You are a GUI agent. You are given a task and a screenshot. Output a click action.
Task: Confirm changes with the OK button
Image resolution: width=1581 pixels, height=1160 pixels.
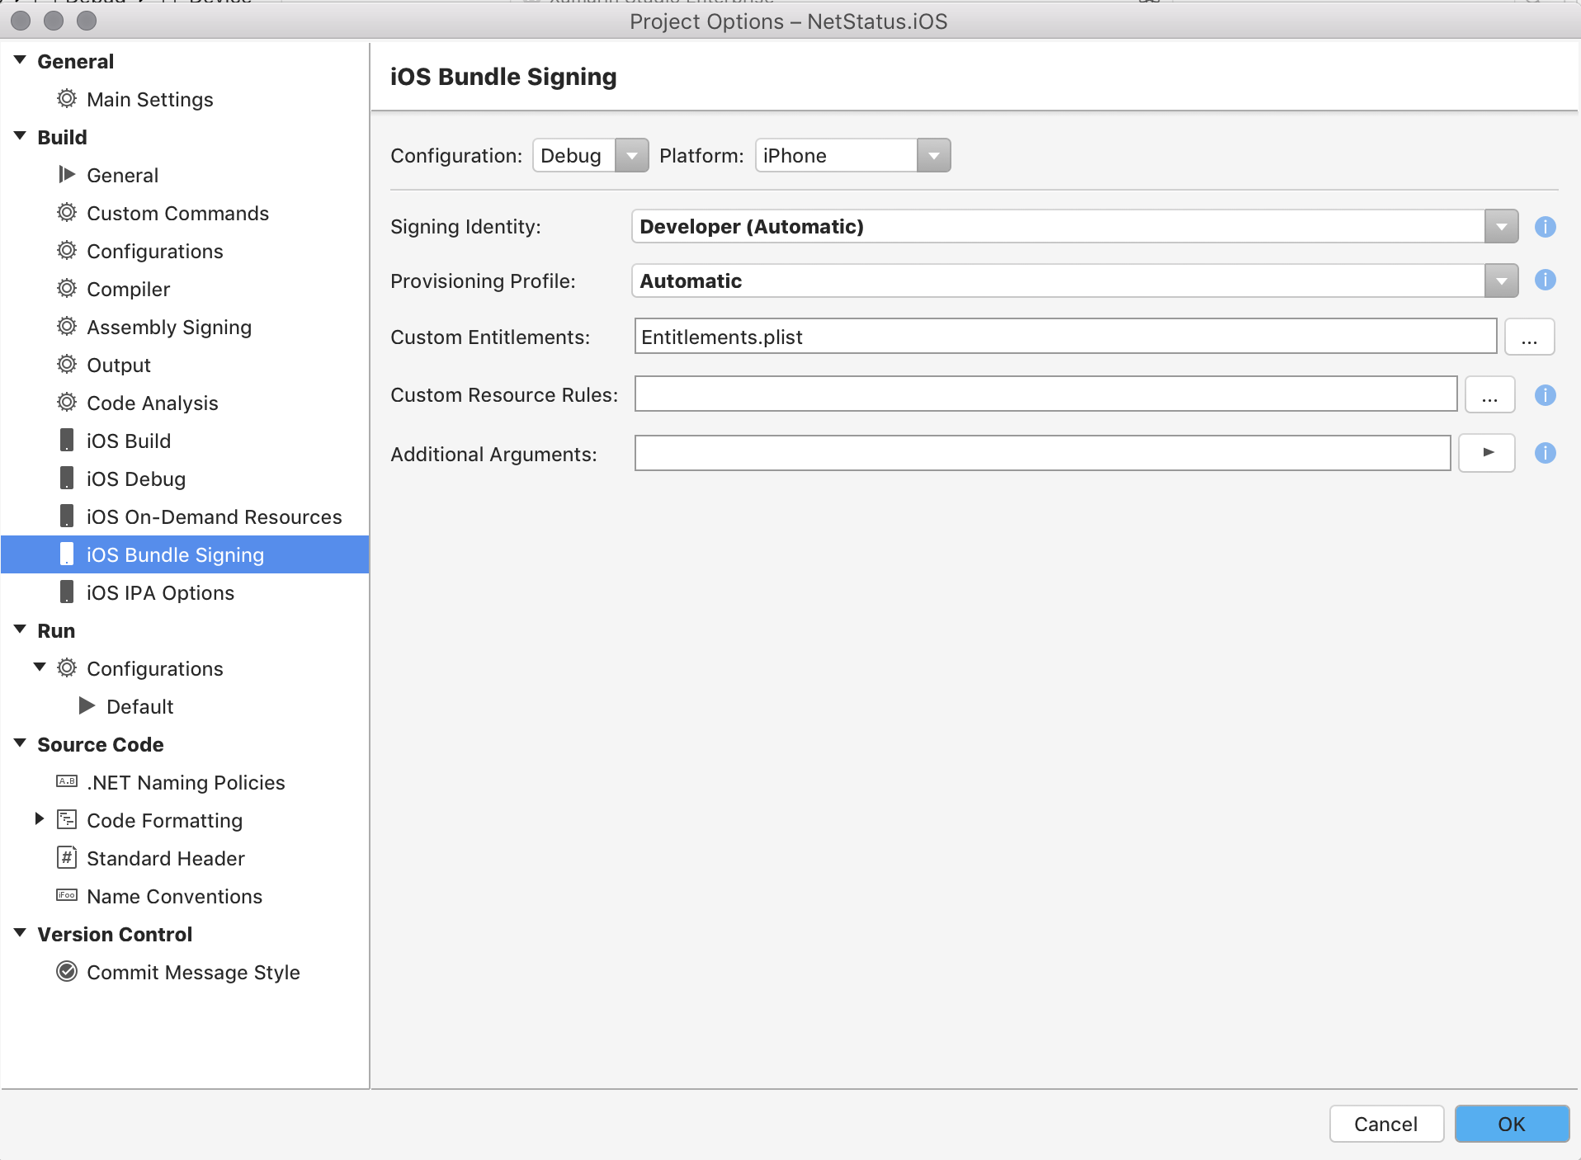coord(1512,1124)
